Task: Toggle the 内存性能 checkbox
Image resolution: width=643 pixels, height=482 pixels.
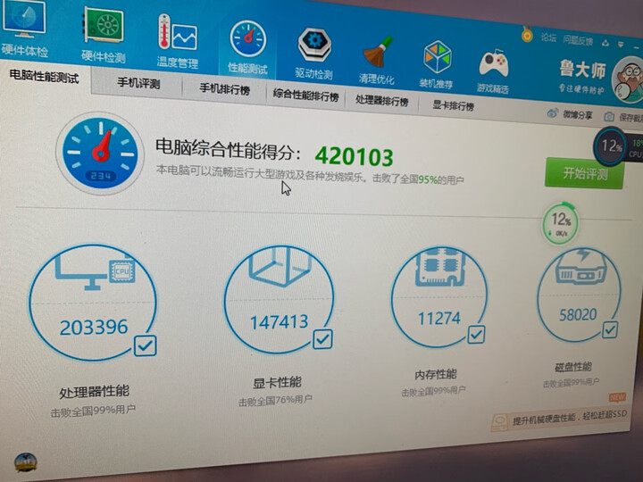Action: (477, 334)
